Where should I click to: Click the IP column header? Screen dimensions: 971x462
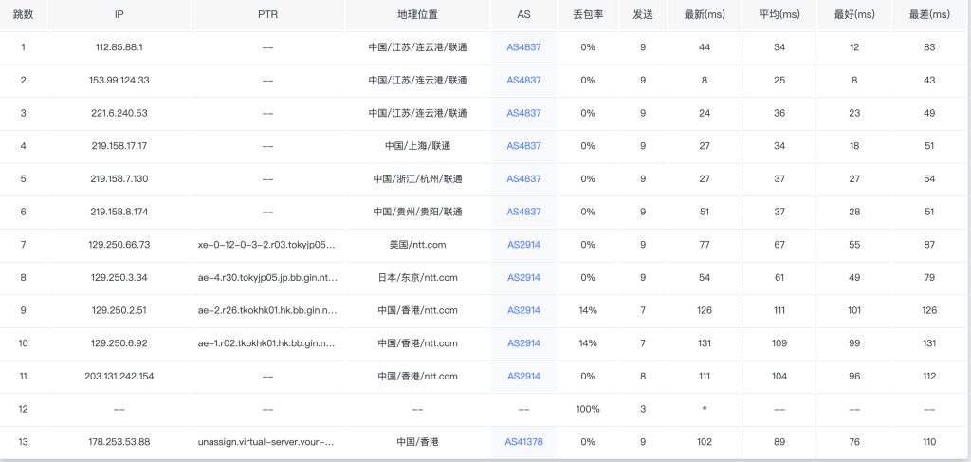(119, 15)
